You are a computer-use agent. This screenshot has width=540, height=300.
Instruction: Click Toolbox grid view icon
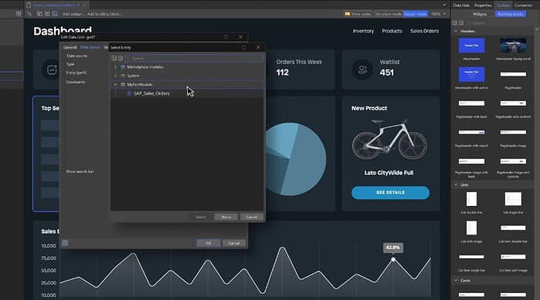(x=460, y=22)
